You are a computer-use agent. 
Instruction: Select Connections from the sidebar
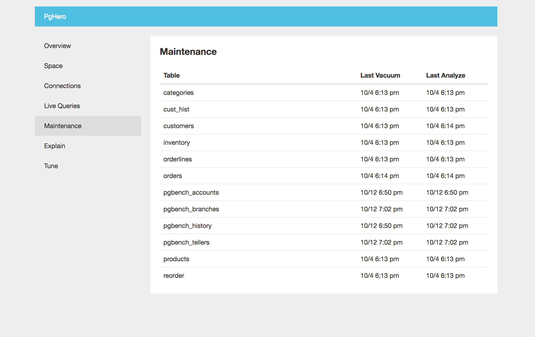click(62, 86)
